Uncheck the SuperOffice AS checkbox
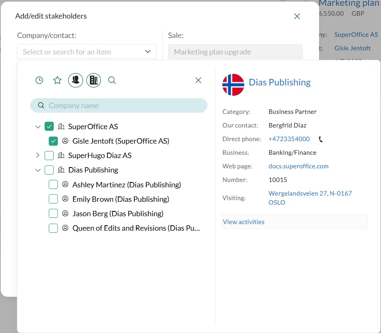This screenshot has height=333, width=381. pos(49,127)
